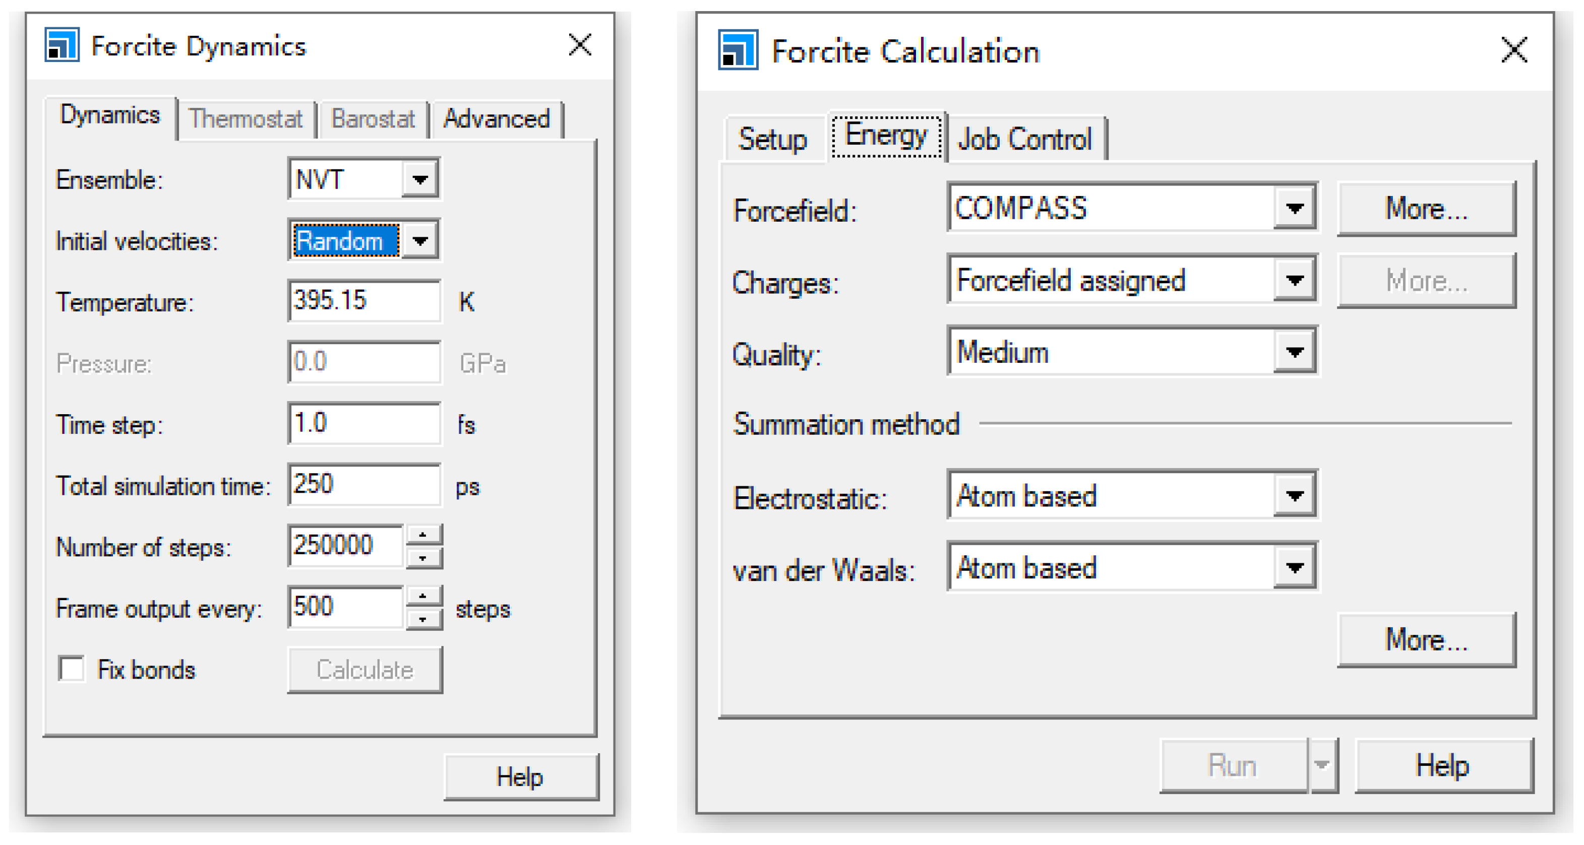Open the Quality Medium dropdown
Viewport: 1584px width, 845px height.
pyautogui.click(x=1295, y=352)
